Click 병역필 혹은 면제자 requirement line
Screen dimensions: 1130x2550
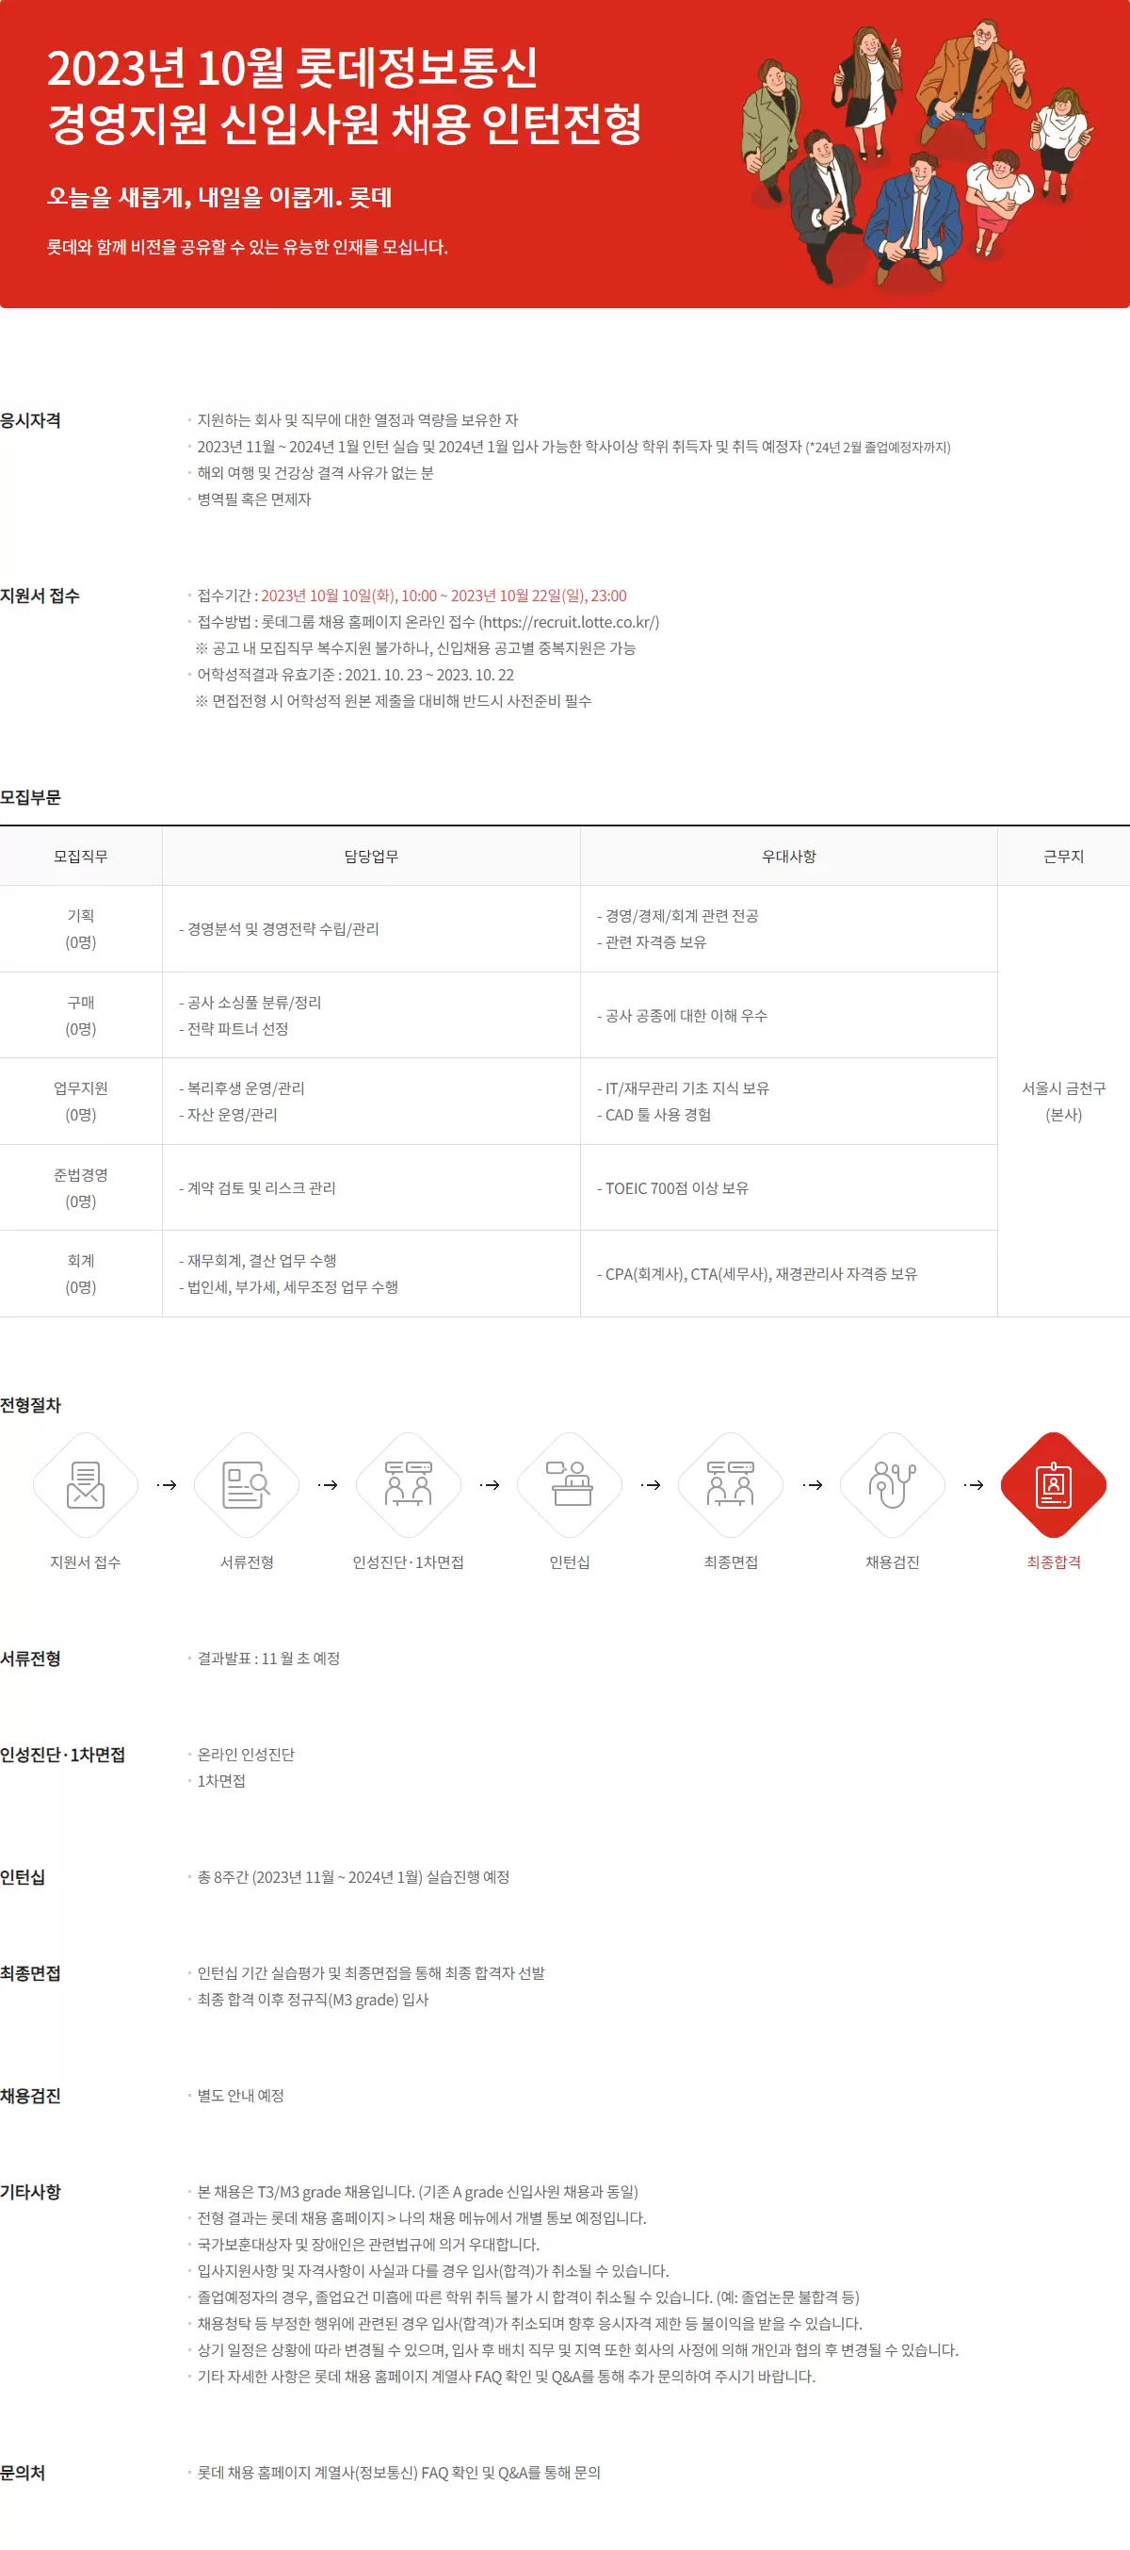253,499
